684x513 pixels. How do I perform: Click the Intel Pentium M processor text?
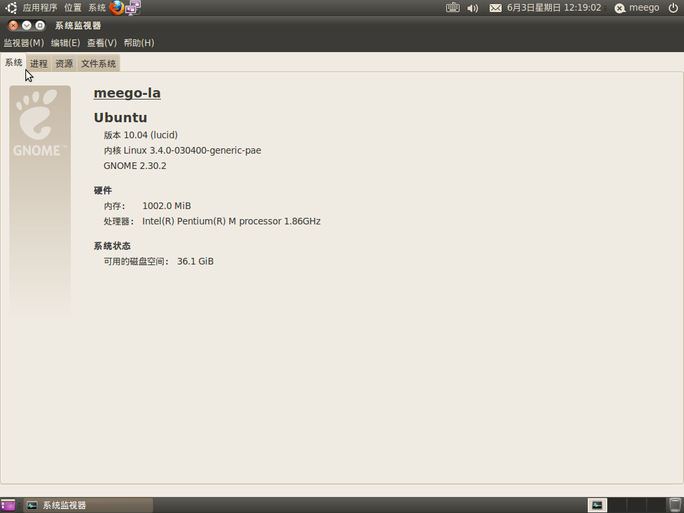pyautogui.click(x=231, y=221)
